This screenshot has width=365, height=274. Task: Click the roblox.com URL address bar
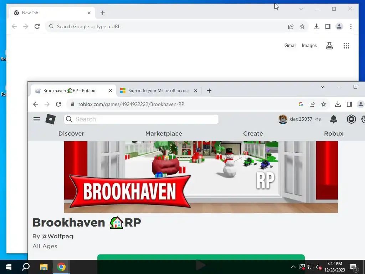(131, 104)
